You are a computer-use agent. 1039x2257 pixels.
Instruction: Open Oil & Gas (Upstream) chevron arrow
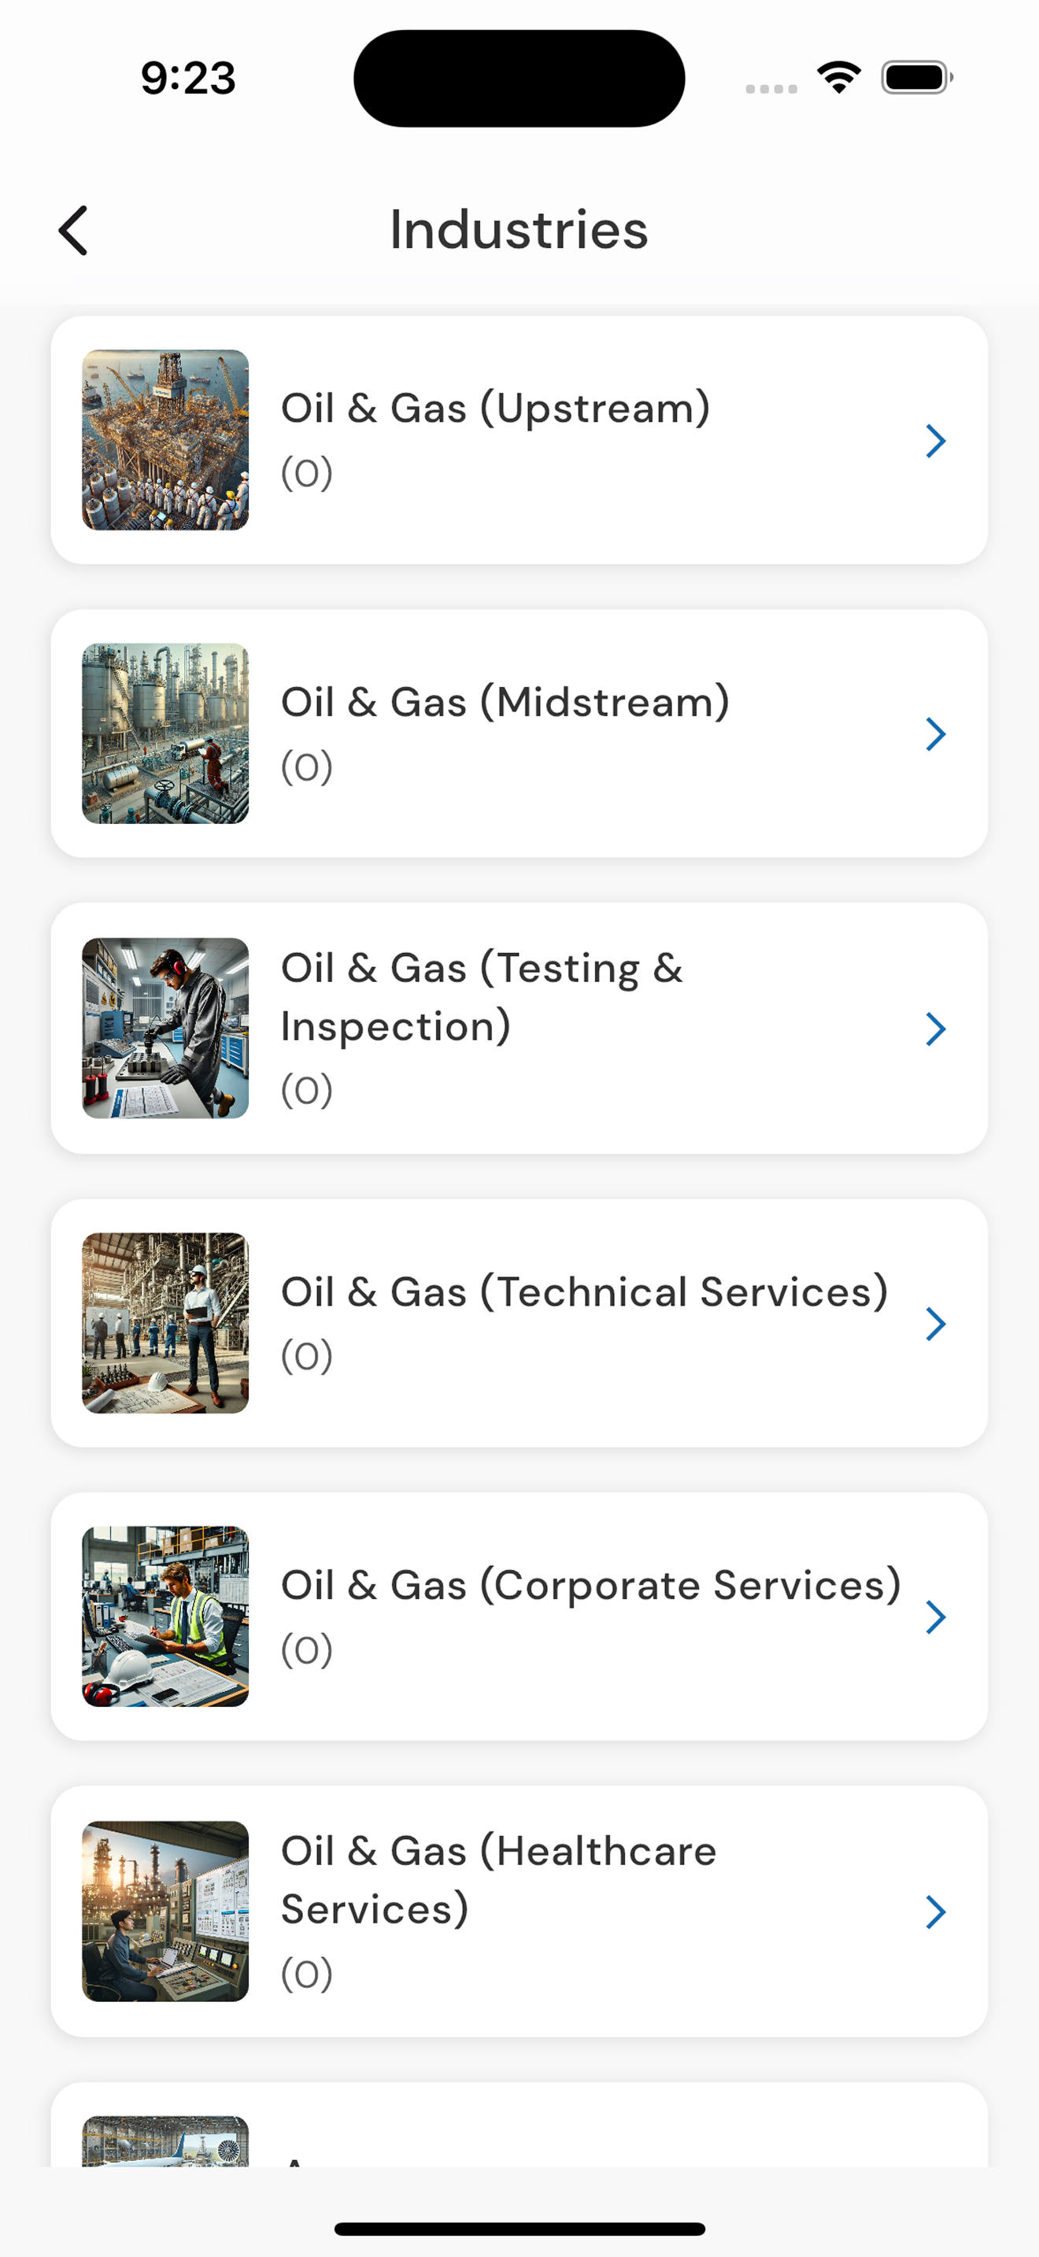click(936, 441)
